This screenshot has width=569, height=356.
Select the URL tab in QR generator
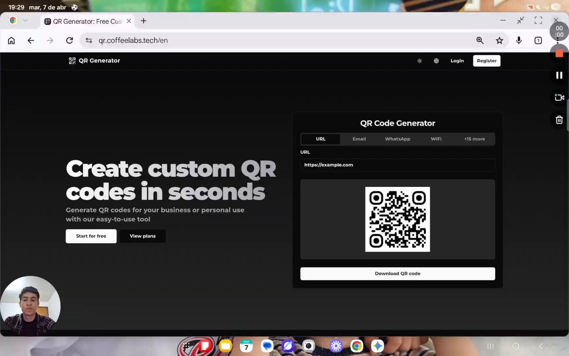click(x=321, y=139)
